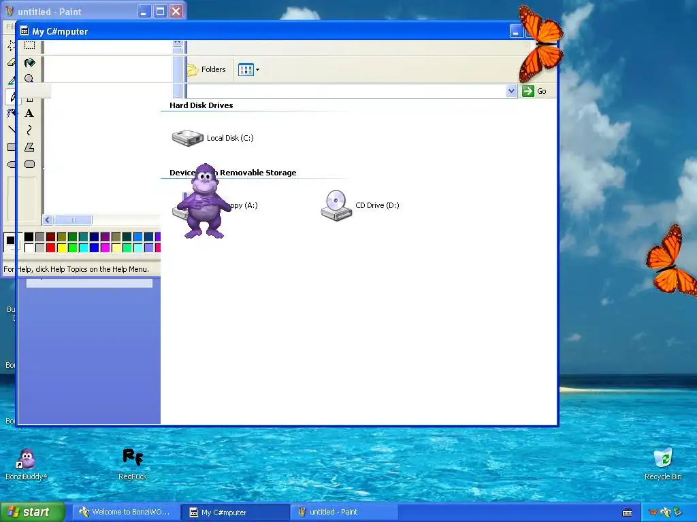Click the Paint horizontal scrollbar thumb
697x522 pixels.
(73, 220)
